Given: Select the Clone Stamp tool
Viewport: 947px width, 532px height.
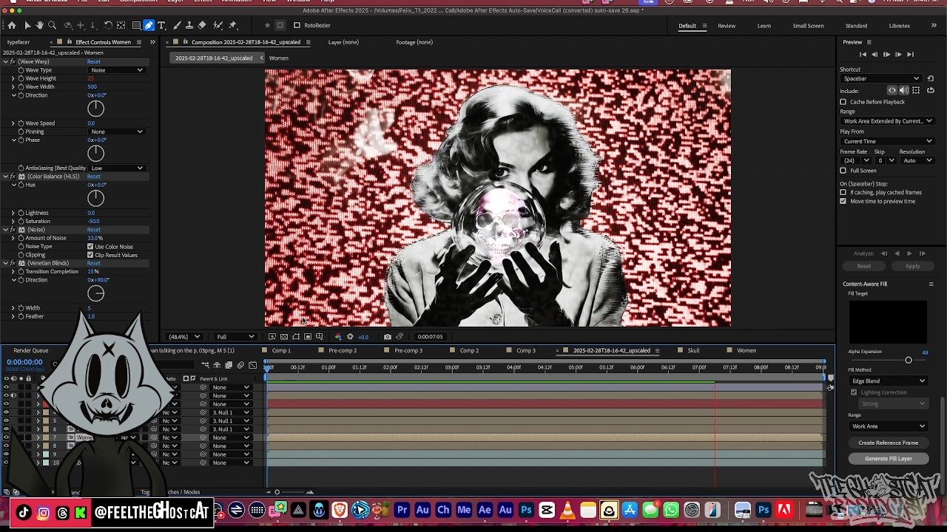Looking at the screenshot, I should 189,25.
